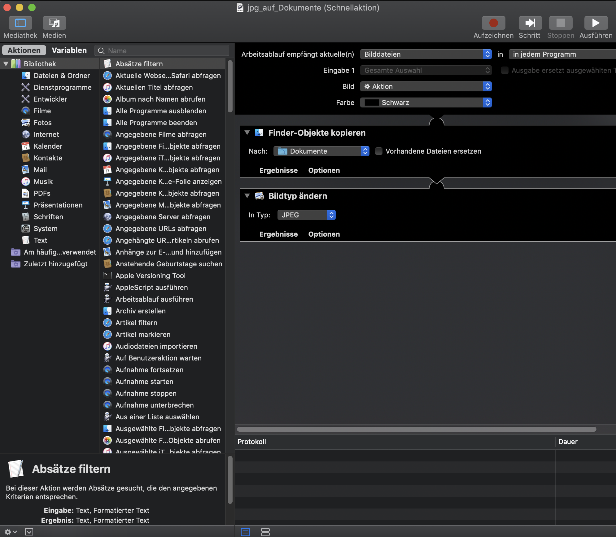Toggle the description pane checkbox icon

29,532
